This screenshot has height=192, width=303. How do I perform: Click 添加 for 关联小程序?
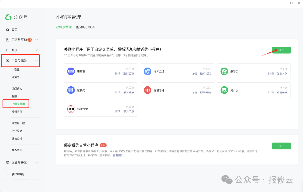pos(281,50)
